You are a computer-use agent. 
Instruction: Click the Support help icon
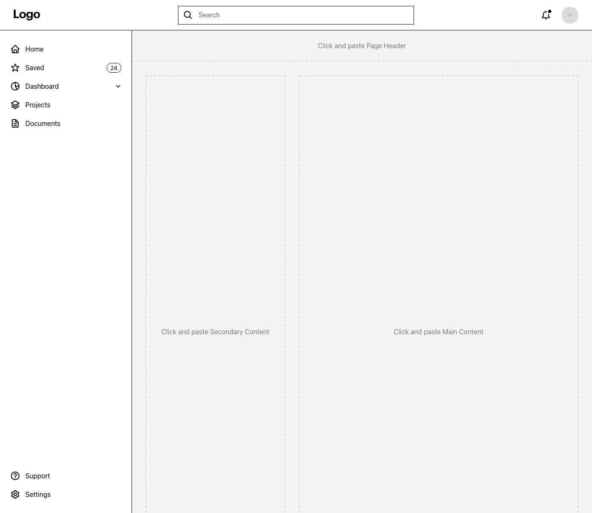pos(15,476)
